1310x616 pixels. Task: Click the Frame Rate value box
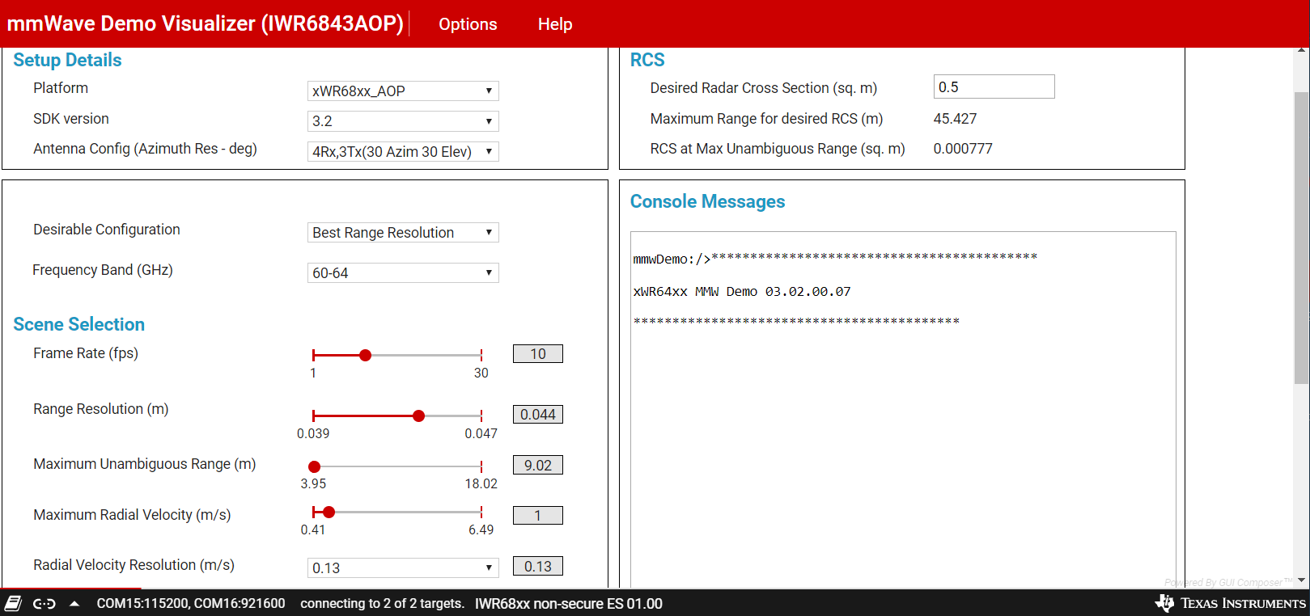(538, 353)
